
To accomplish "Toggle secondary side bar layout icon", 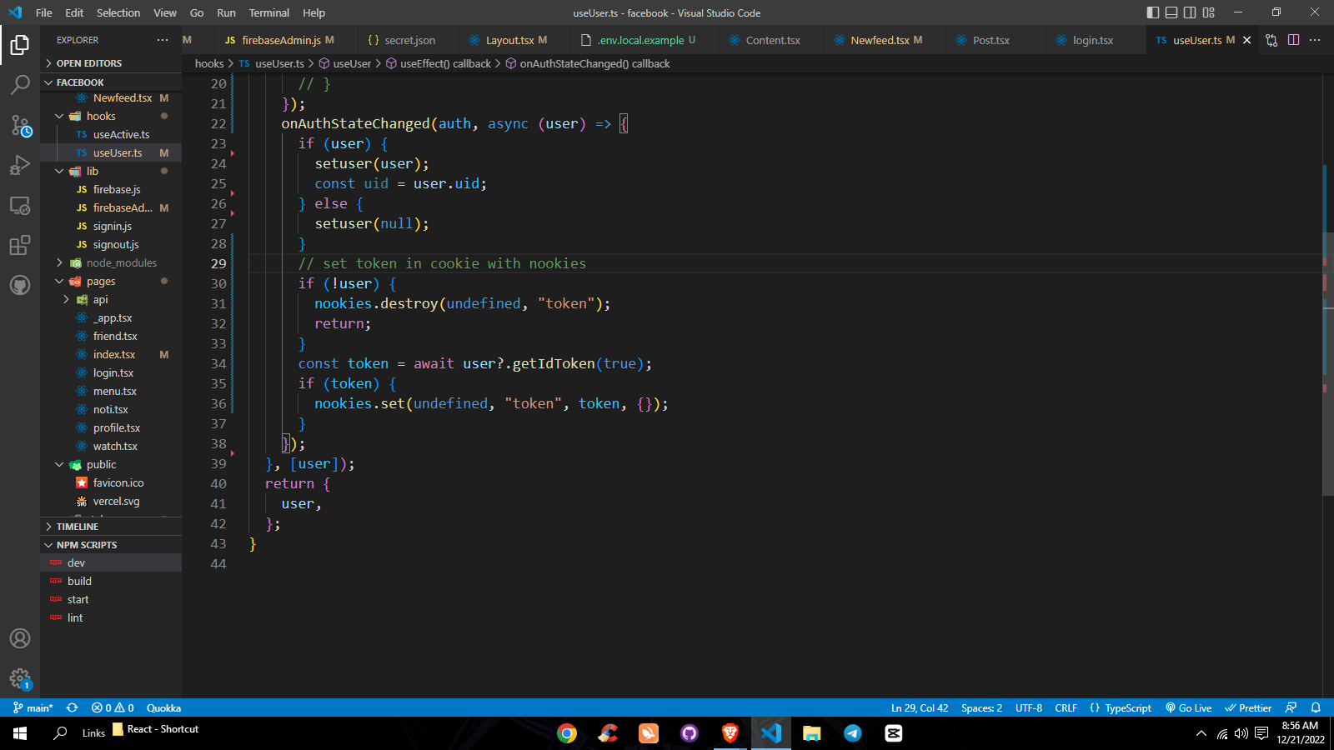I will (1190, 12).
